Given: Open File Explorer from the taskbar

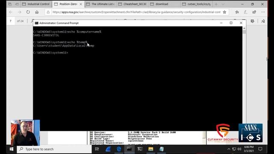Looking at the screenshot, I should (151, 149).
